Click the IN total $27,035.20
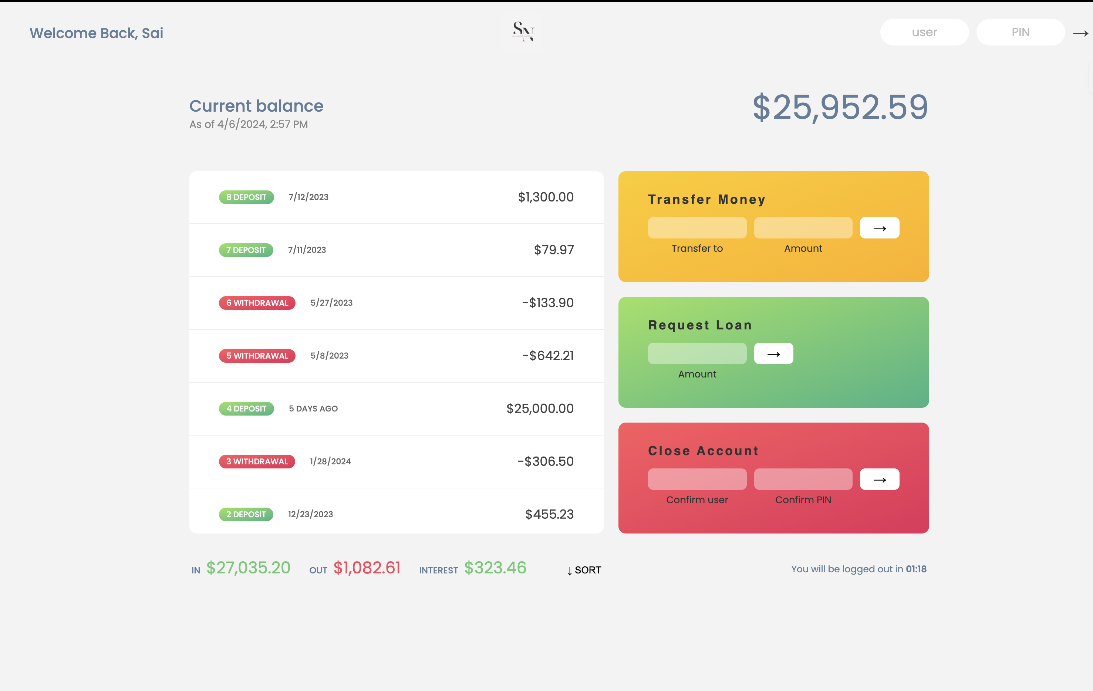Screen dimensions: 1093x691 (x=248, y=568)
